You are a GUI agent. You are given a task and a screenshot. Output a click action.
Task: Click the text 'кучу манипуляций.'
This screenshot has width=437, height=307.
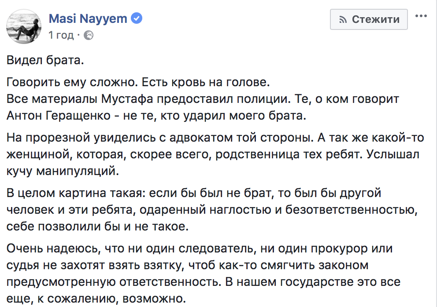(63, 171)
